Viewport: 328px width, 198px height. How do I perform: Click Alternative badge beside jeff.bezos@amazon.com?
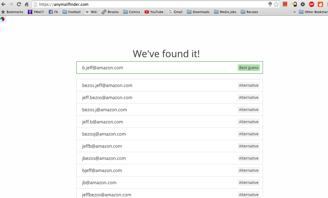[249, 97]
